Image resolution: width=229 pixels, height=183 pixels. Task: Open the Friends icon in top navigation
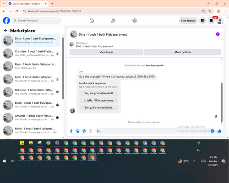click(x=113, y=21)
